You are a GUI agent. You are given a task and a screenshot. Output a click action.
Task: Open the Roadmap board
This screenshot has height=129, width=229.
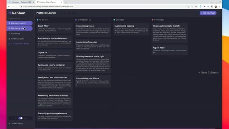click(20, 34)
